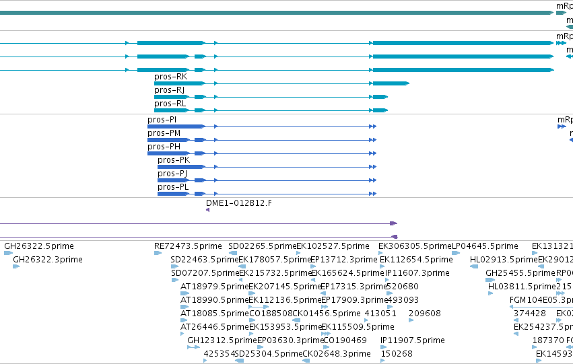Select the pros-RJ transcript label
This screenshot has width=573, height=364.
169,90
